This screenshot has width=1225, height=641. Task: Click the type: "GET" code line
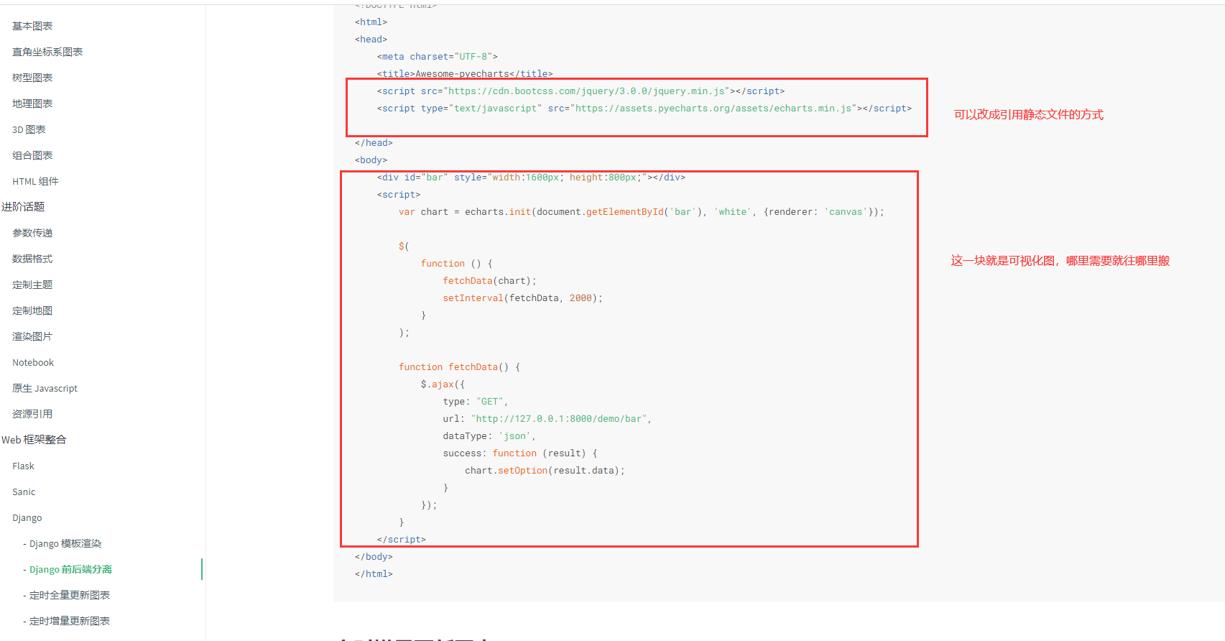tap(475, 402)
